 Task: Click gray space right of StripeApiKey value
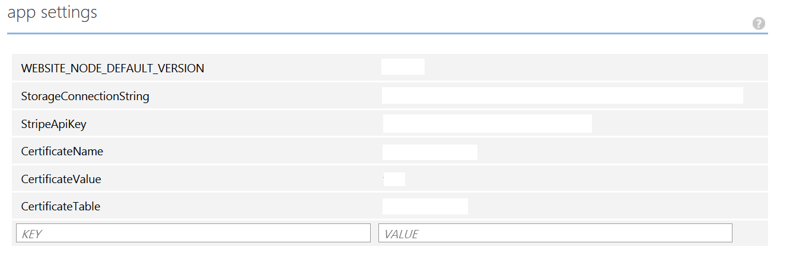point(680,124)
